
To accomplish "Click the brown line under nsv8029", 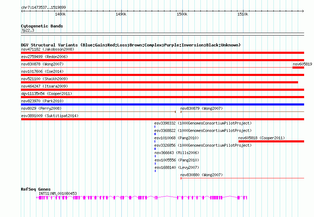I will pos(98,112).
